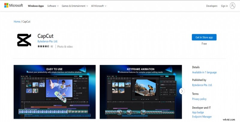Open Available in 1 language link
This screenshot has width=240, height=122.
(x=204, y=72)
